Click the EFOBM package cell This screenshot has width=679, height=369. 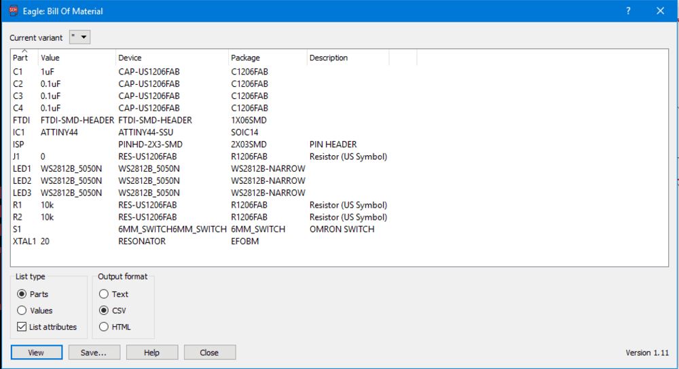(244, 241)
